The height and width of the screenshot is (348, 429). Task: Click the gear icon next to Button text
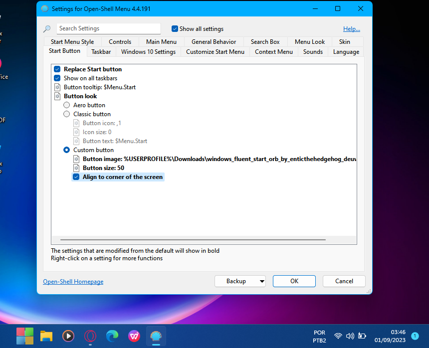point(76,141)
